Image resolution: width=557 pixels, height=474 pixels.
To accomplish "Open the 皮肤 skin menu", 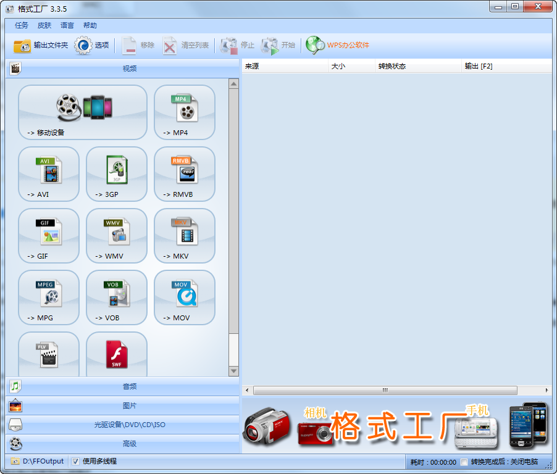I will coord(44,25).
